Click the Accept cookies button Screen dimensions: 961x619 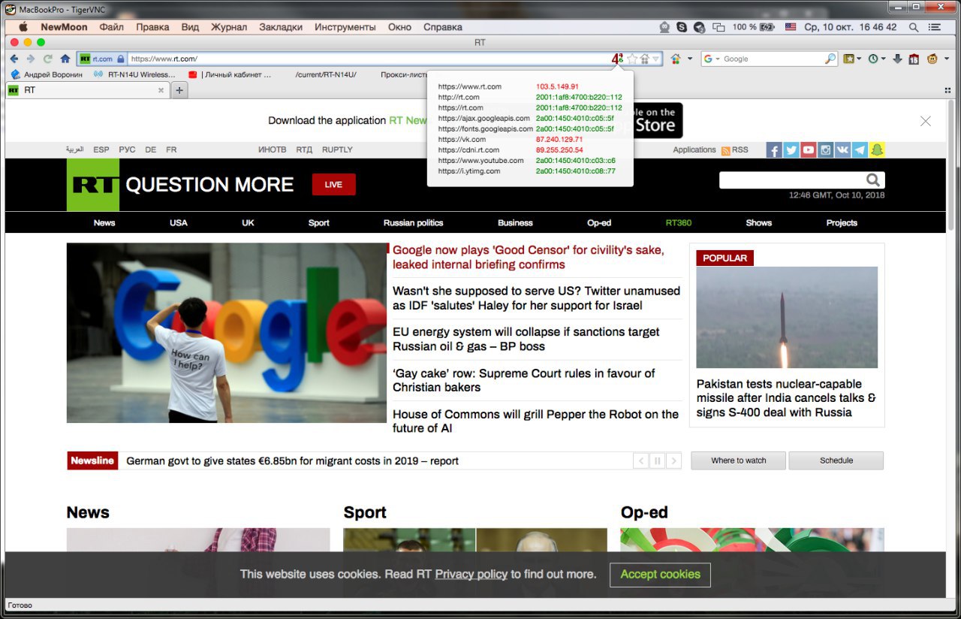pos(660,575)
